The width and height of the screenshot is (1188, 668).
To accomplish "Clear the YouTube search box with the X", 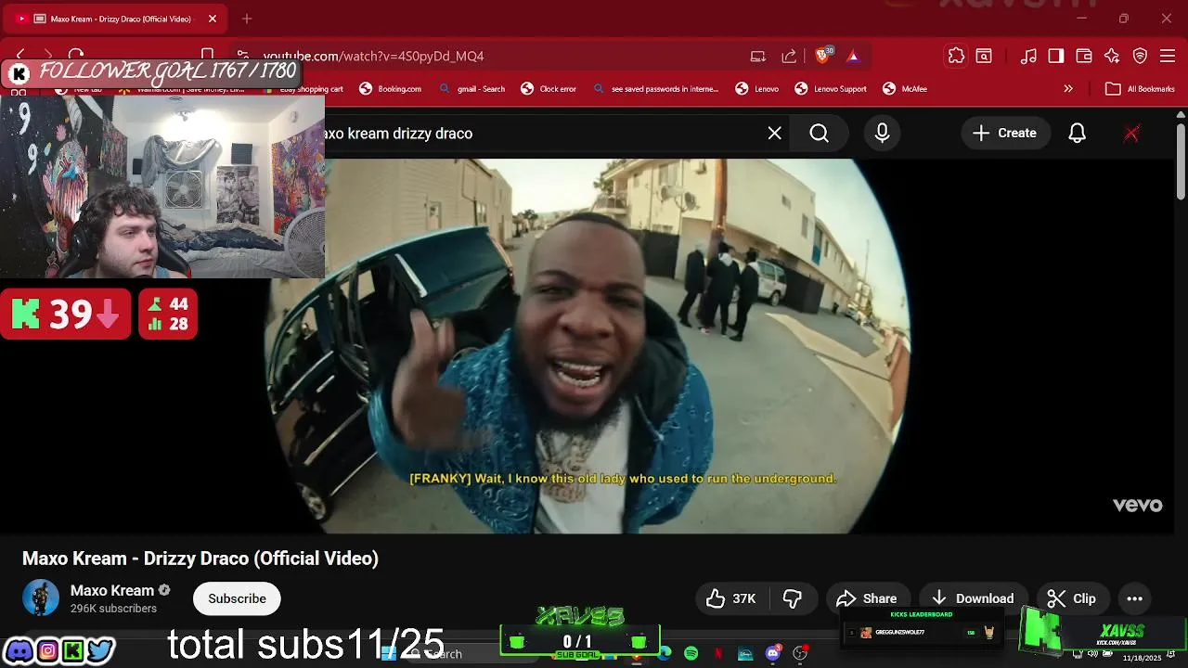I will [775, 134].
